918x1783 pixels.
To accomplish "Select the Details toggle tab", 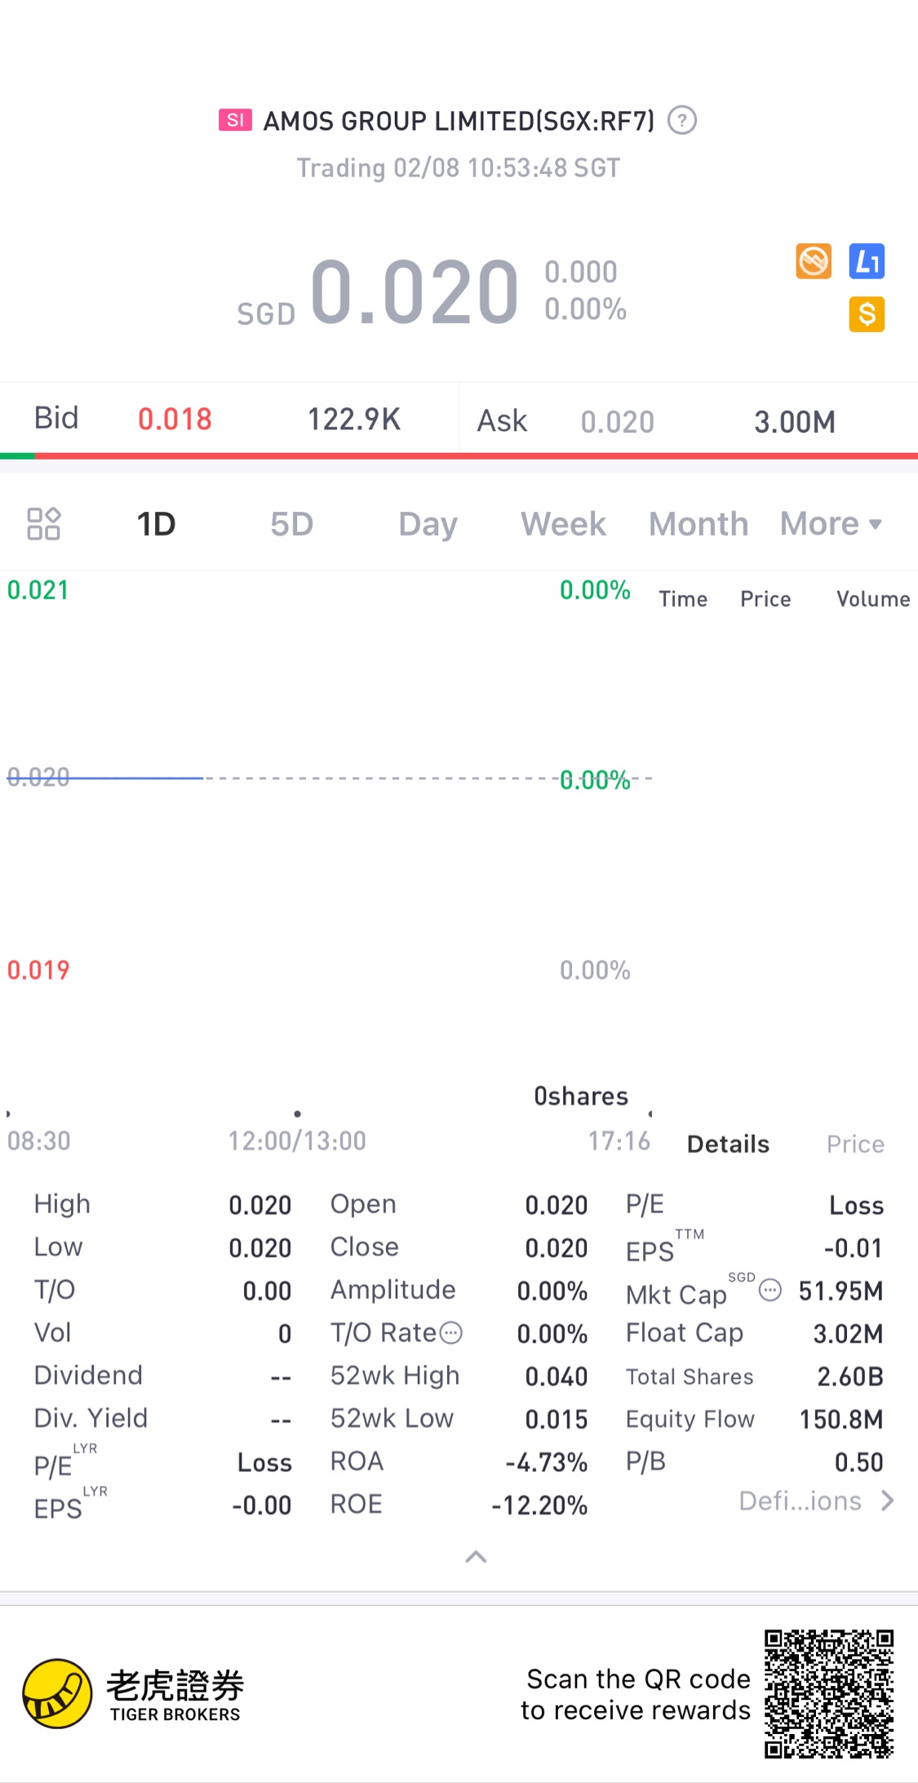I will coord(728,1145).
